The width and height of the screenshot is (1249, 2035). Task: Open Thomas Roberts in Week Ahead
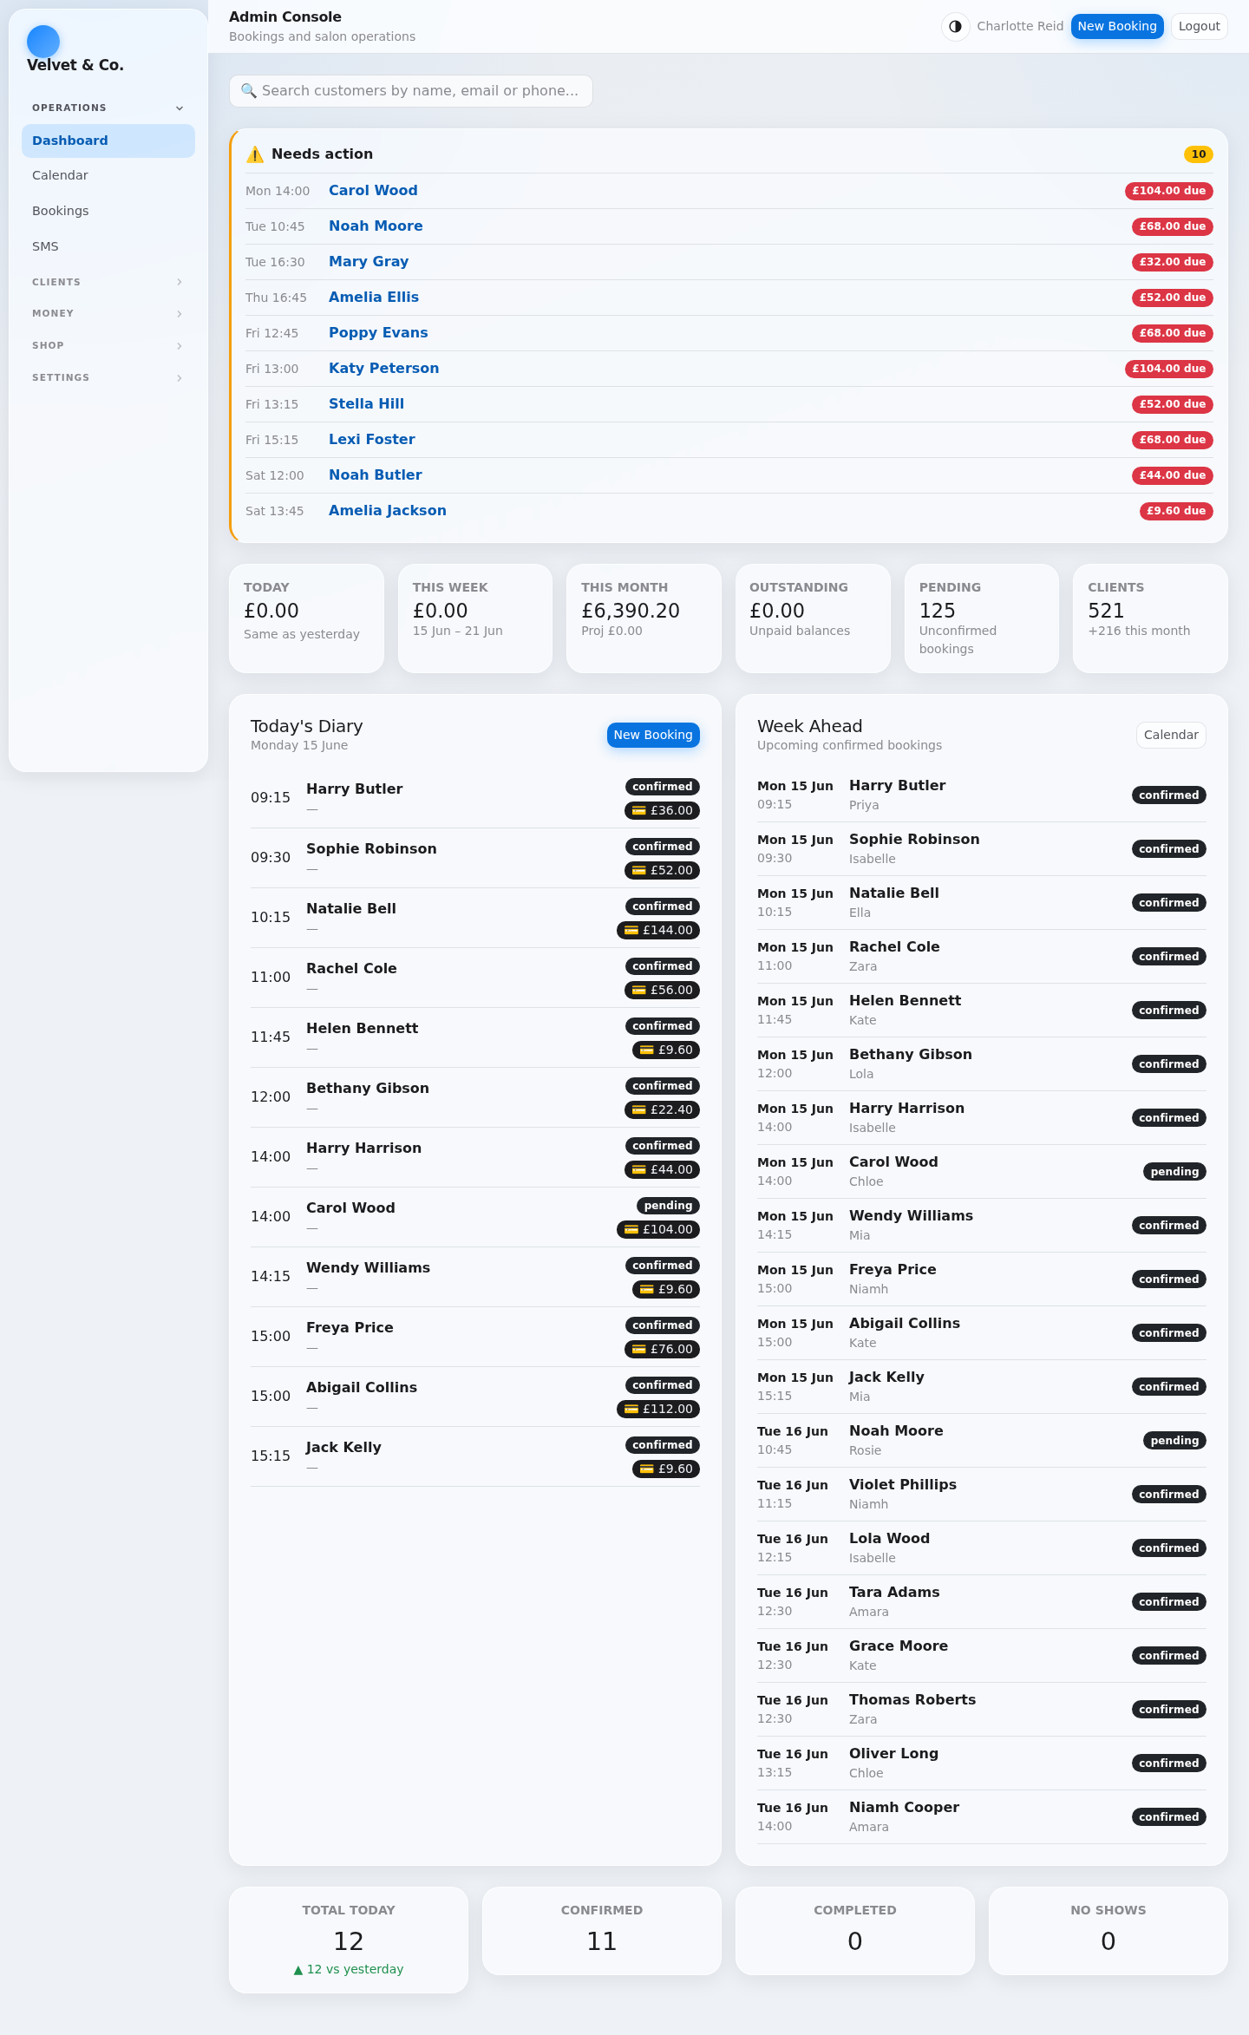982,1709
